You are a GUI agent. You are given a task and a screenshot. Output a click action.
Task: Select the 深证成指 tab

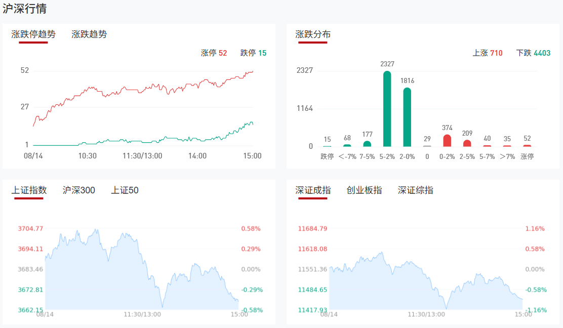pos(313,190)
